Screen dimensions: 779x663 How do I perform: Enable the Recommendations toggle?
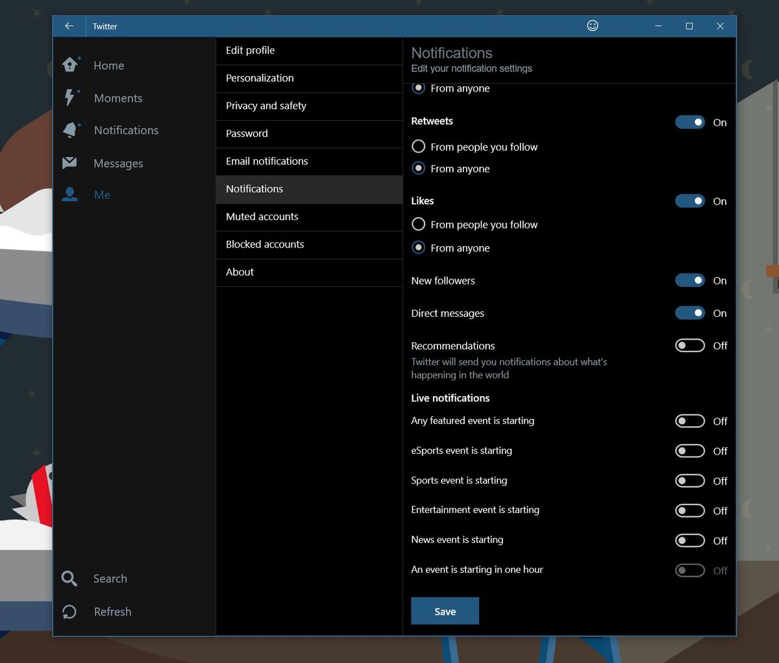(x=689, y=345)
